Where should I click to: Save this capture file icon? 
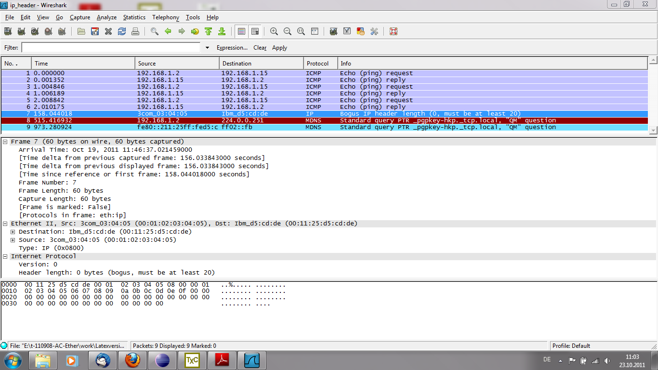95,31
